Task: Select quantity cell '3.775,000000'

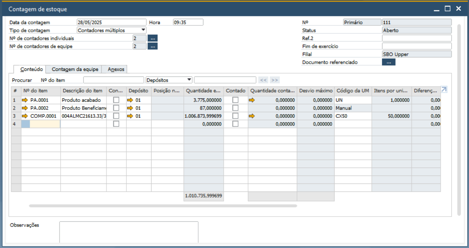Action: (203, 100)
